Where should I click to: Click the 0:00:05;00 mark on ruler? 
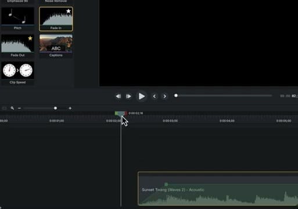point(283,121)
